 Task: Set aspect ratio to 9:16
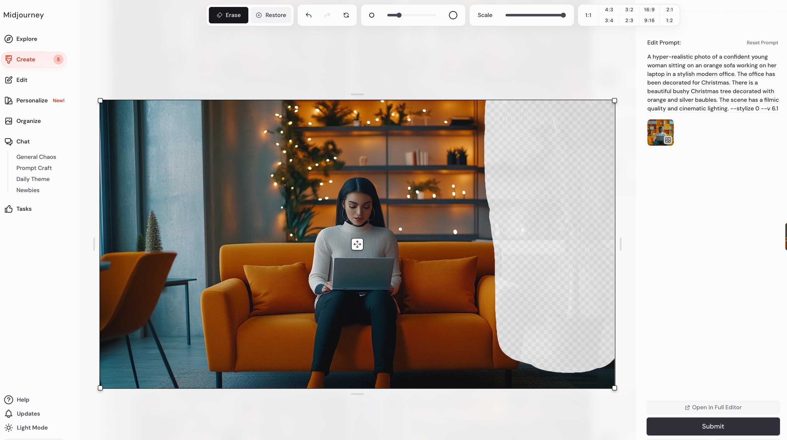(649, 20)
